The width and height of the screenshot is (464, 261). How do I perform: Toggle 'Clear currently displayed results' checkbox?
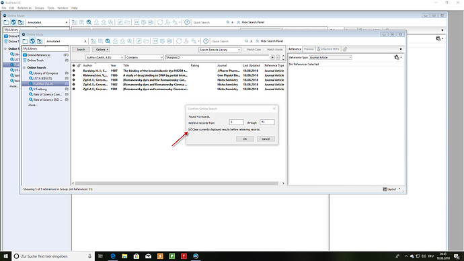click(190, 129)
